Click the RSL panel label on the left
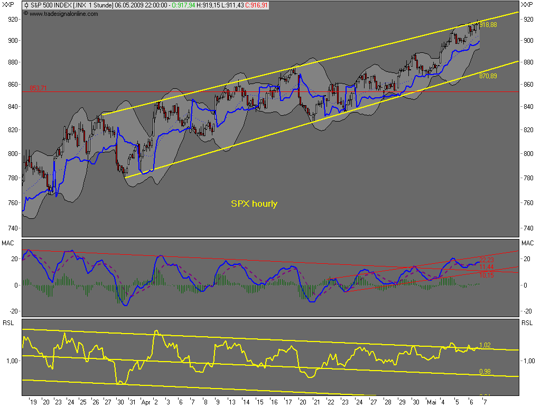This screenshot has height=406, width=541. 8,323
